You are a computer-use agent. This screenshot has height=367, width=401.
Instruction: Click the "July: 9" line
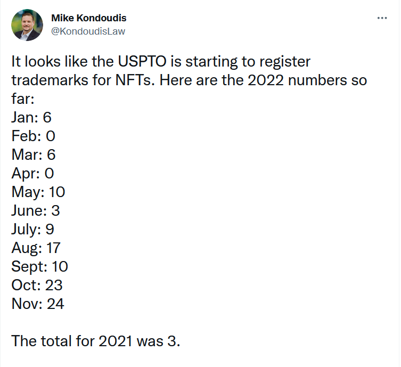tap(33, 229)
